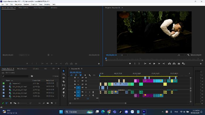Viewport: 205px width, 115px height.
Task: Toggle eye visibility of second video track
Action: click(86, 81)
